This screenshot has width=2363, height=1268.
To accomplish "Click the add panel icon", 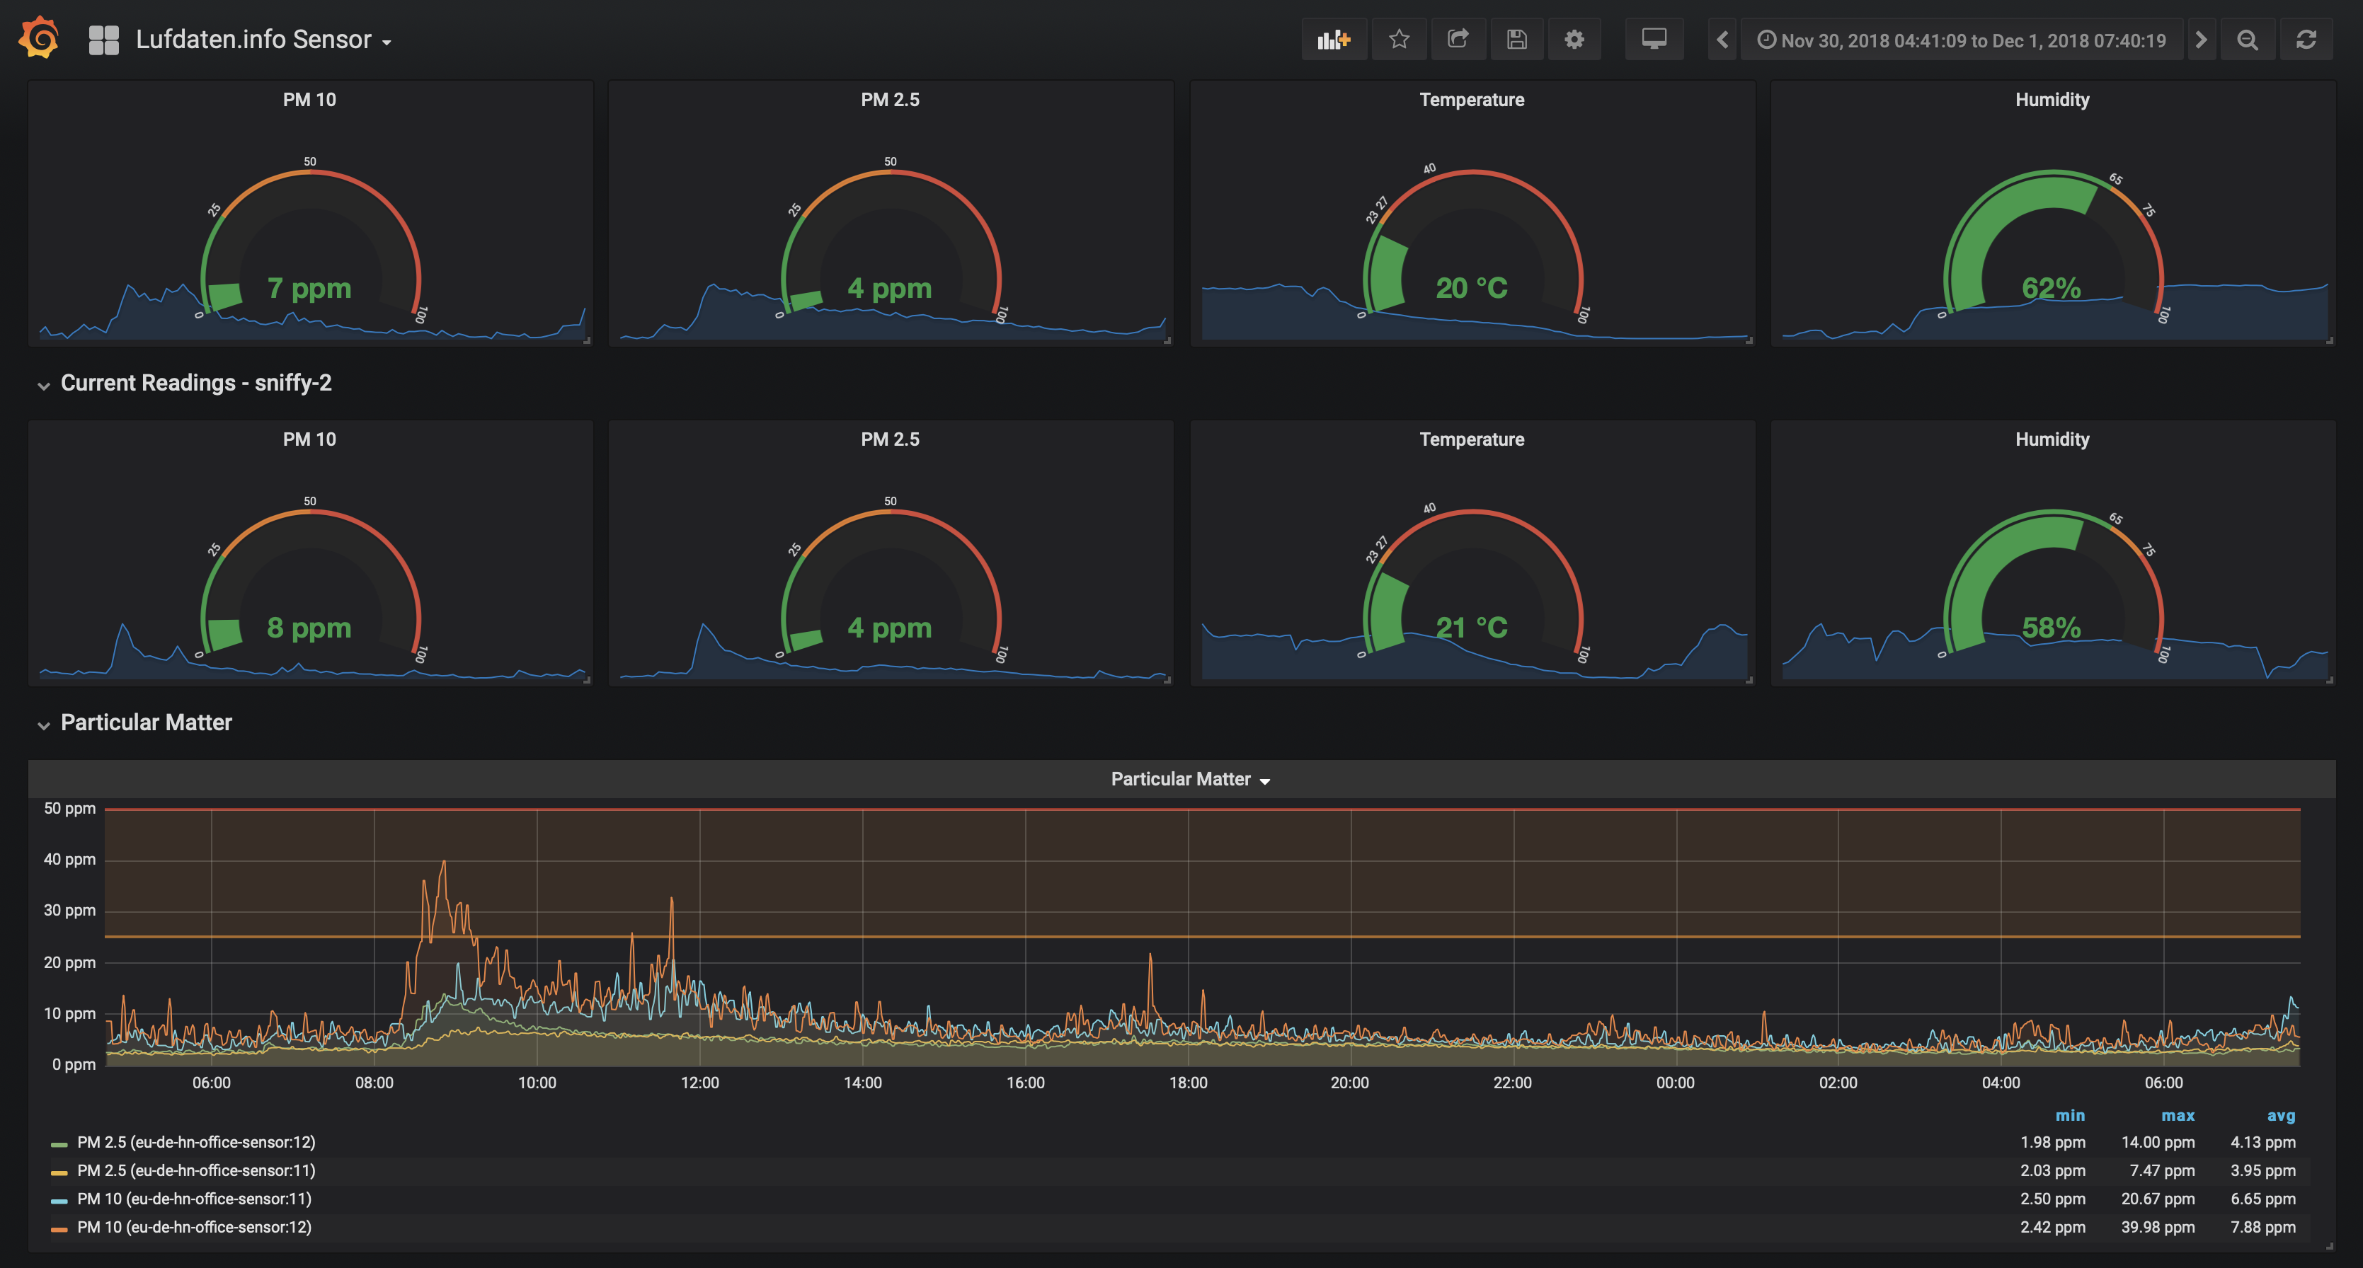I will (x=1334, y=40).
